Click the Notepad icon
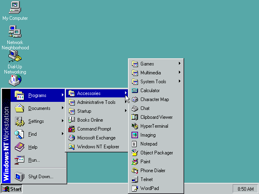This screenshot has width=259, height=194. (134, 144)
